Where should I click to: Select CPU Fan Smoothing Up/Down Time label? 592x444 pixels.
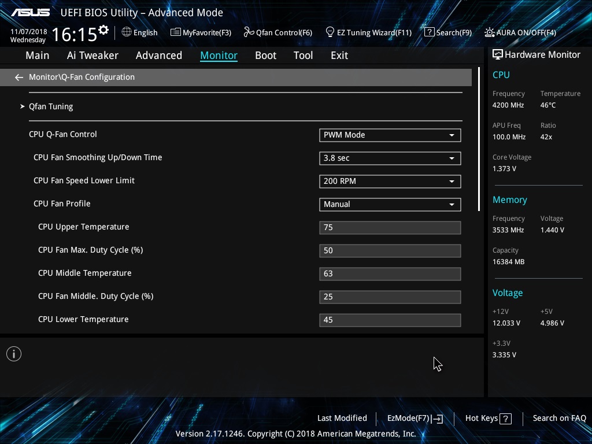(x=98, y=157)
